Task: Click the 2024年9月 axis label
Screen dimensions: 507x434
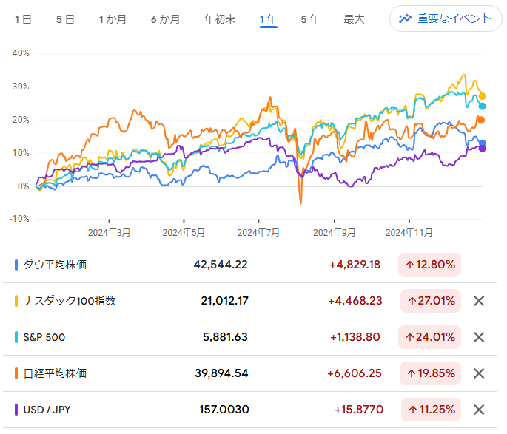Action: pyautogui.click(x=335, y=232)
